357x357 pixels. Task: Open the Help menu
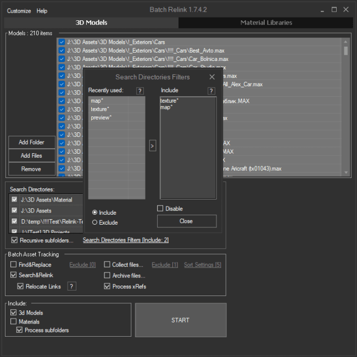pyautogui.click(x=42, y=10)
